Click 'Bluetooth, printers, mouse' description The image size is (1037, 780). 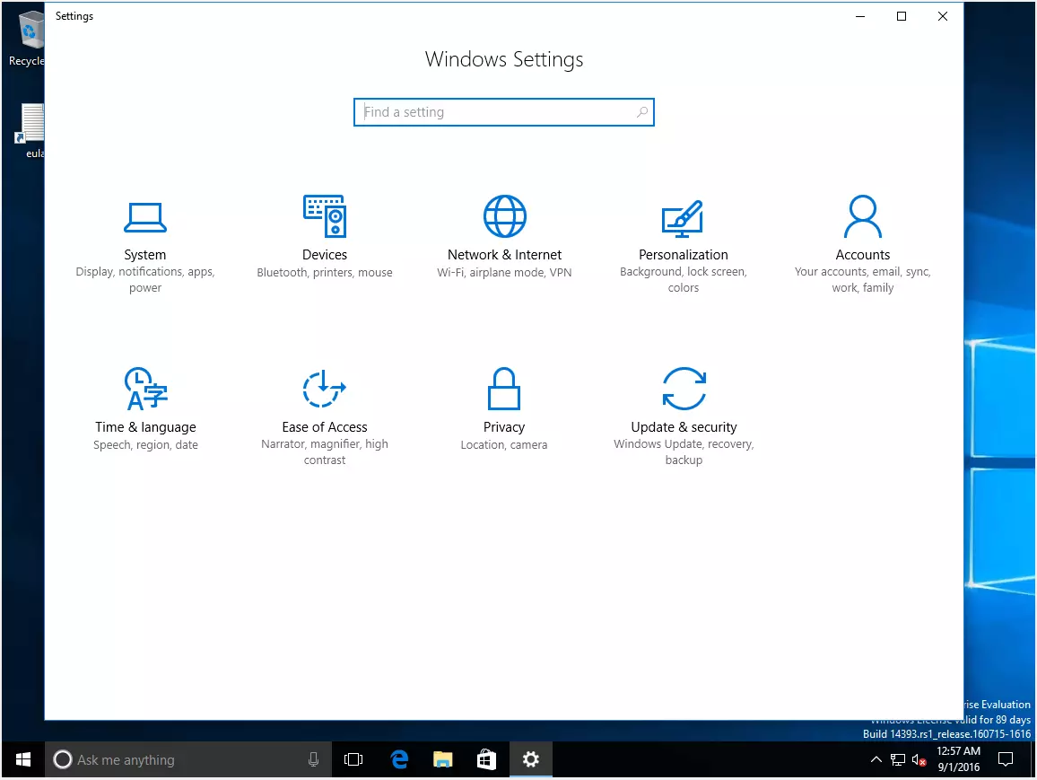325,273
